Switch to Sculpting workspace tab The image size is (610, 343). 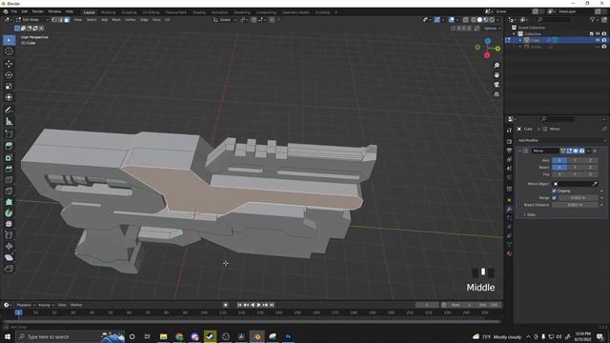(x=129, y=12)
